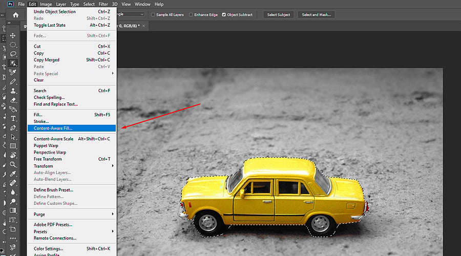Select the Horizontal Type tool
The width and height of the screenshot is (461, 256).
pyautogui.click(x=13, y=118)
